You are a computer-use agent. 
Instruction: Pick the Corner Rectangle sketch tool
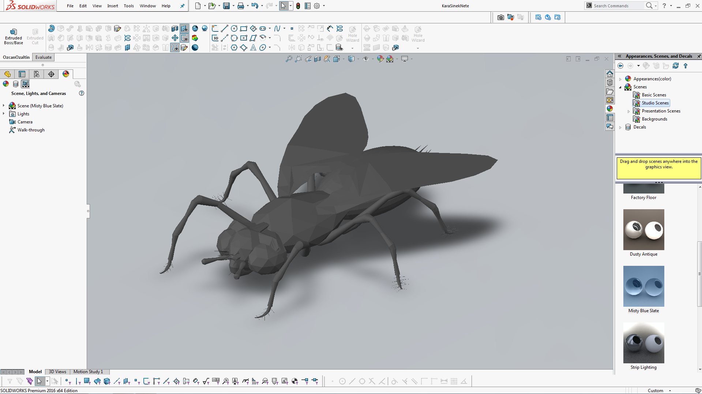pos(244,28)
